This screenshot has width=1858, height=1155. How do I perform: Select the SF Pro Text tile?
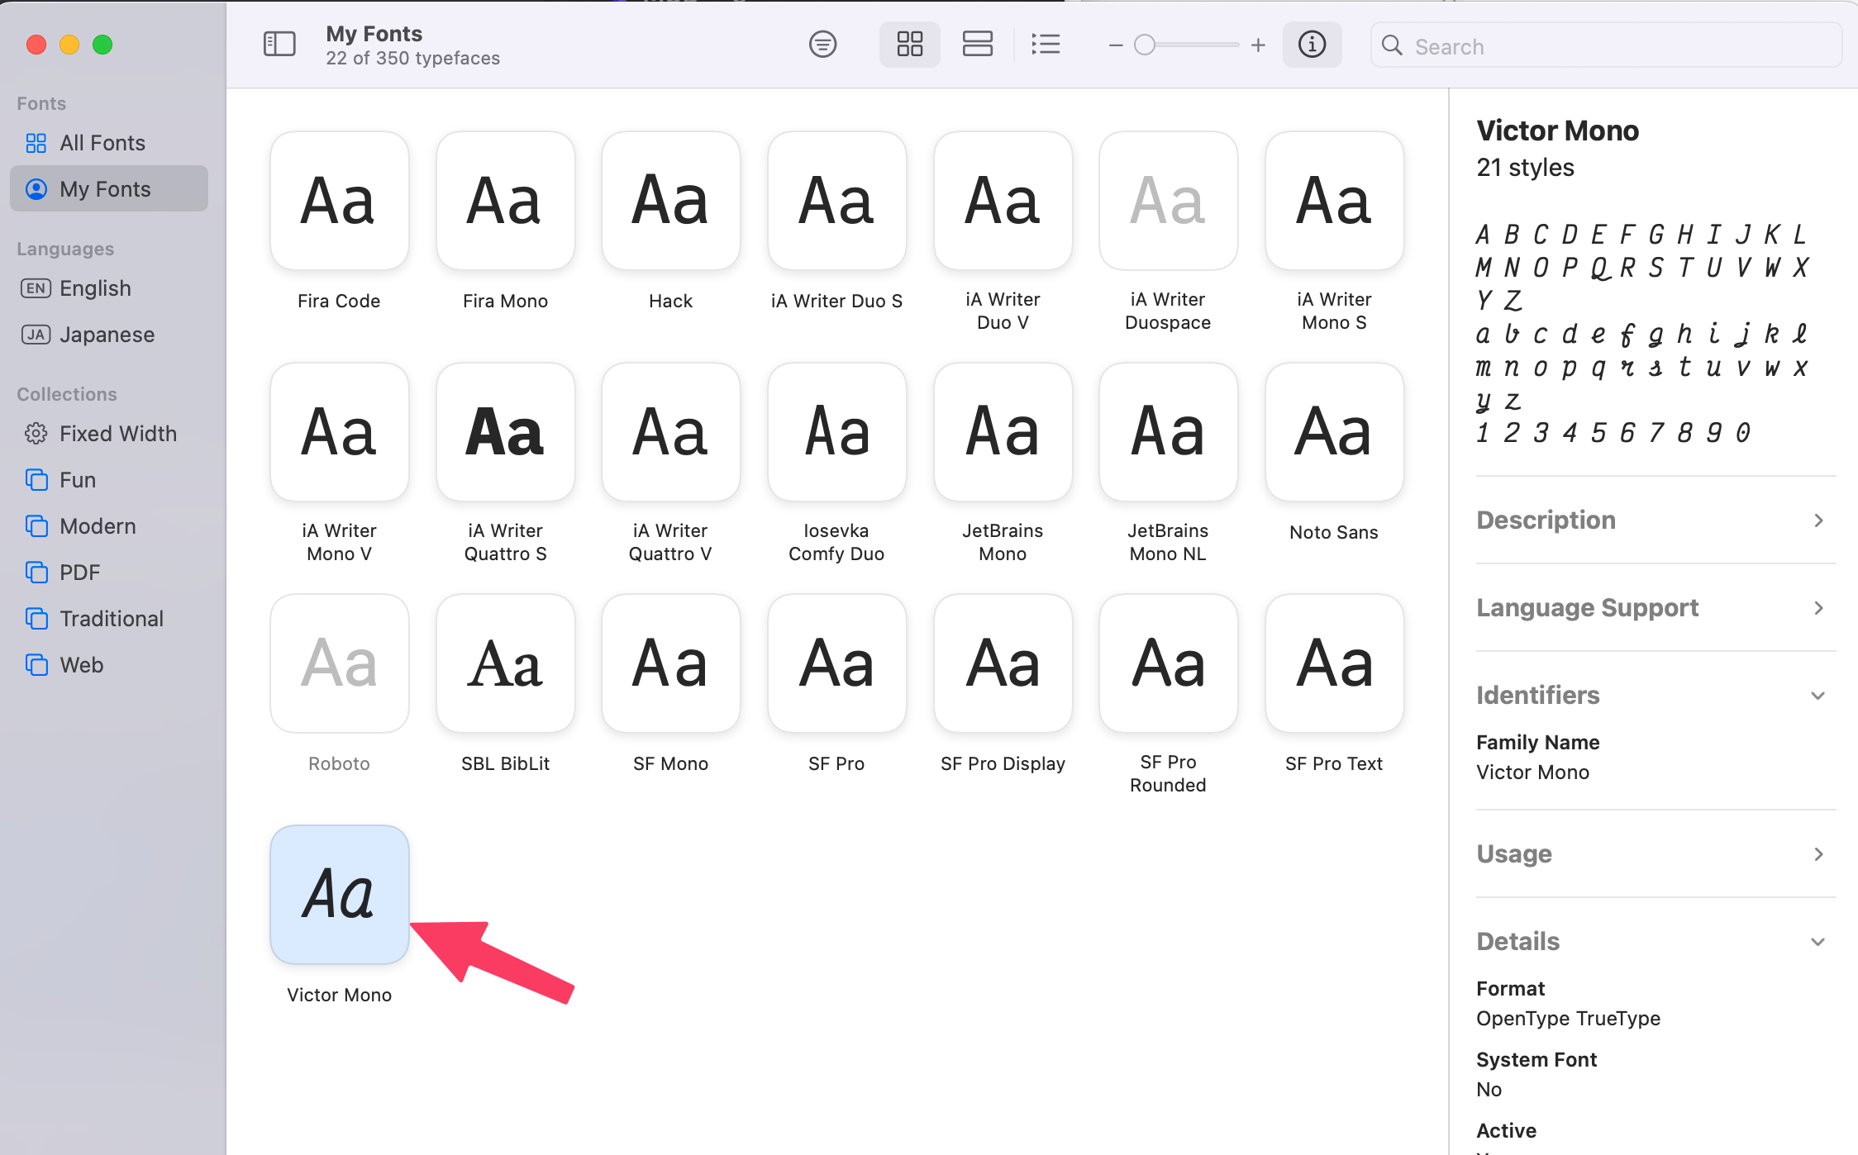pyautogui.click(x=1334, y=663)
